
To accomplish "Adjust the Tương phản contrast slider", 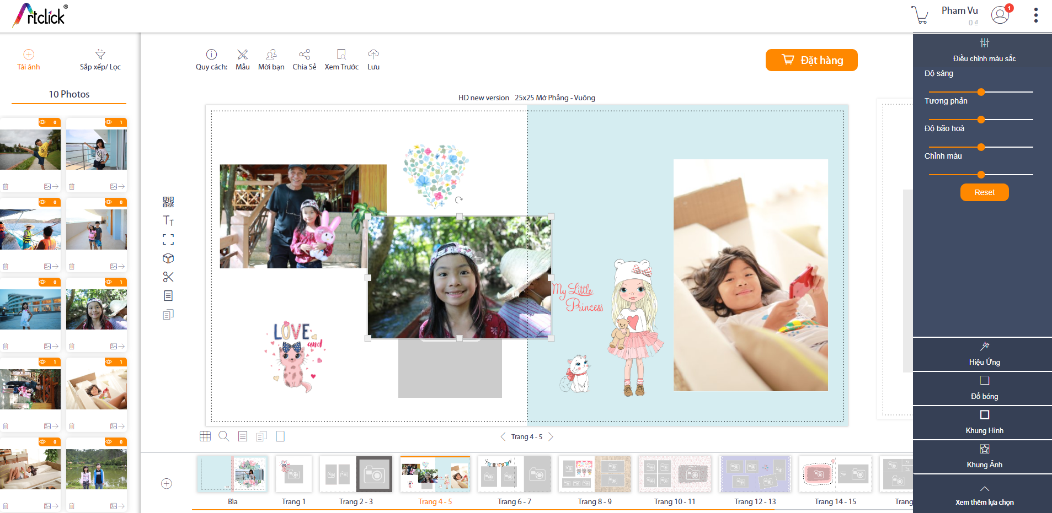I will pyautogui.click(x=981, y=120).
